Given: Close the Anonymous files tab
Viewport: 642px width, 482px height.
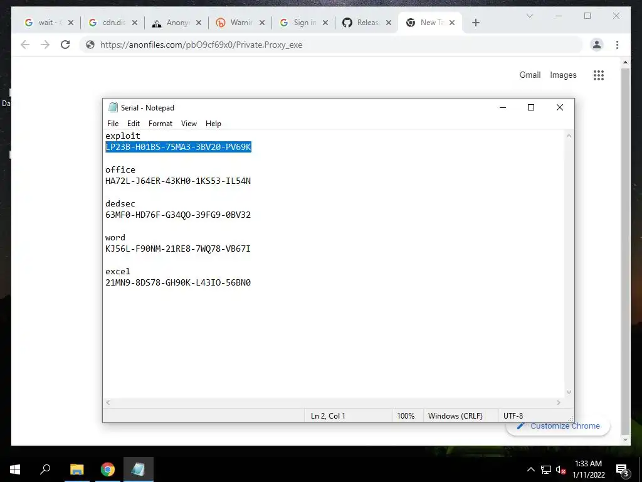Looking at the screenshot, I should 199,23.
